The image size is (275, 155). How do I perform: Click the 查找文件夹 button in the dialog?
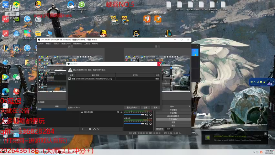132,107
